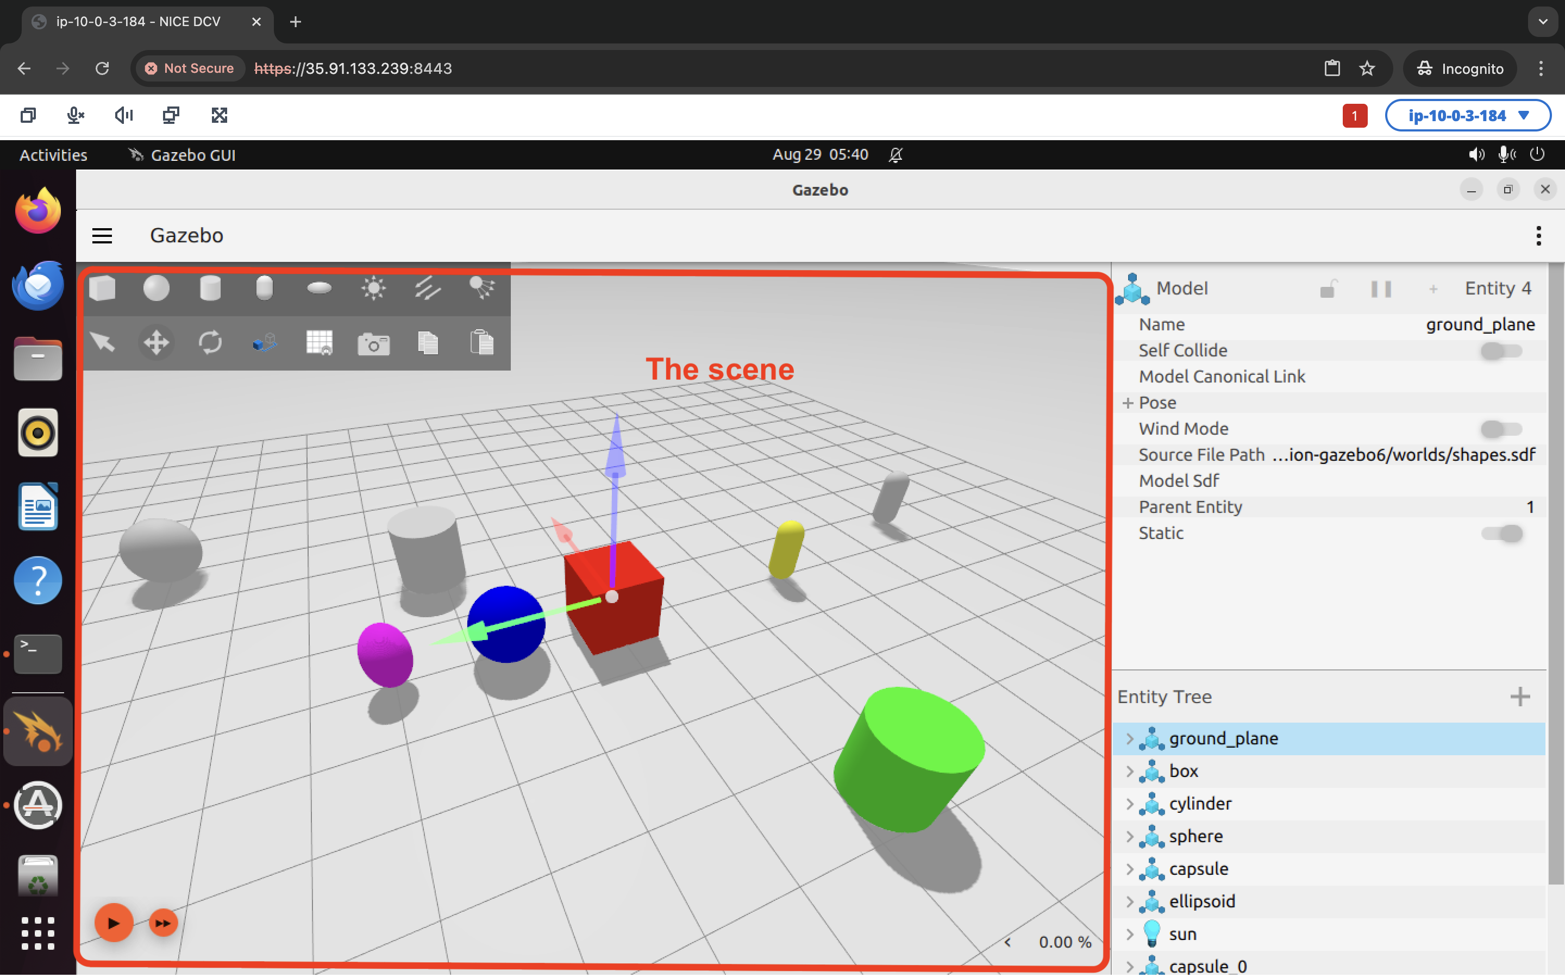Expand the box entity in tree

coord(1129,772)
